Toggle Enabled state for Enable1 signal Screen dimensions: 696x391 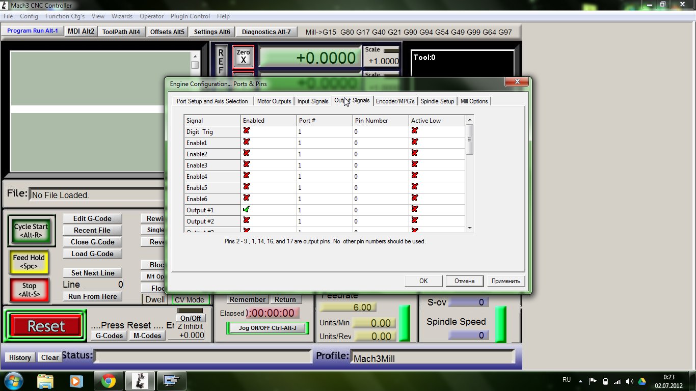(x=247, y=142)
